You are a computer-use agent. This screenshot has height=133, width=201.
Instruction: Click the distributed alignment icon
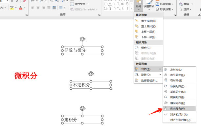[x=54, y=8]
